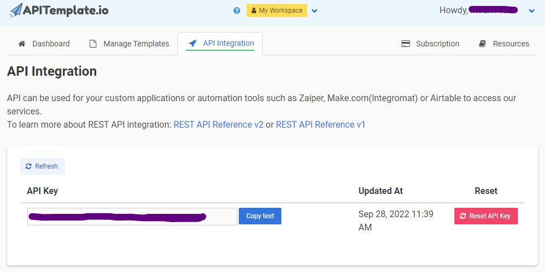Click the Manage Templates file icon

click(93, 44)
